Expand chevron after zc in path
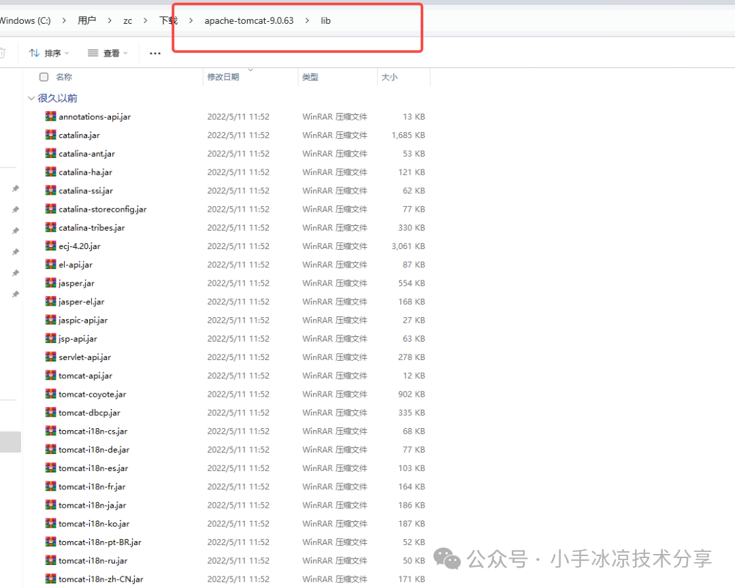This screenshot has height=588, width=735. [x=146, y=20]
